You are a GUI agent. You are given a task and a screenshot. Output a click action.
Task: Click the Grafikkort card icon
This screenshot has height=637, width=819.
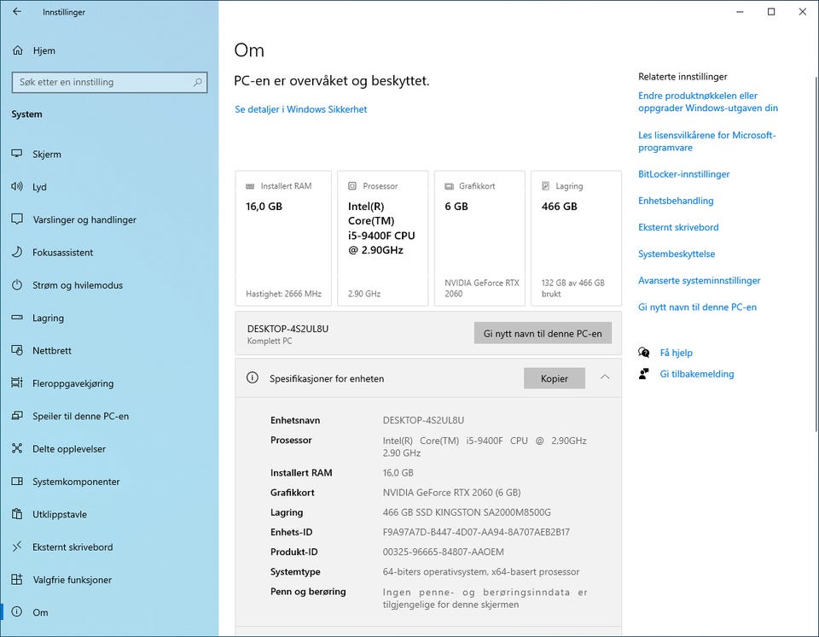pyautogui.click(x=450, y=186)
